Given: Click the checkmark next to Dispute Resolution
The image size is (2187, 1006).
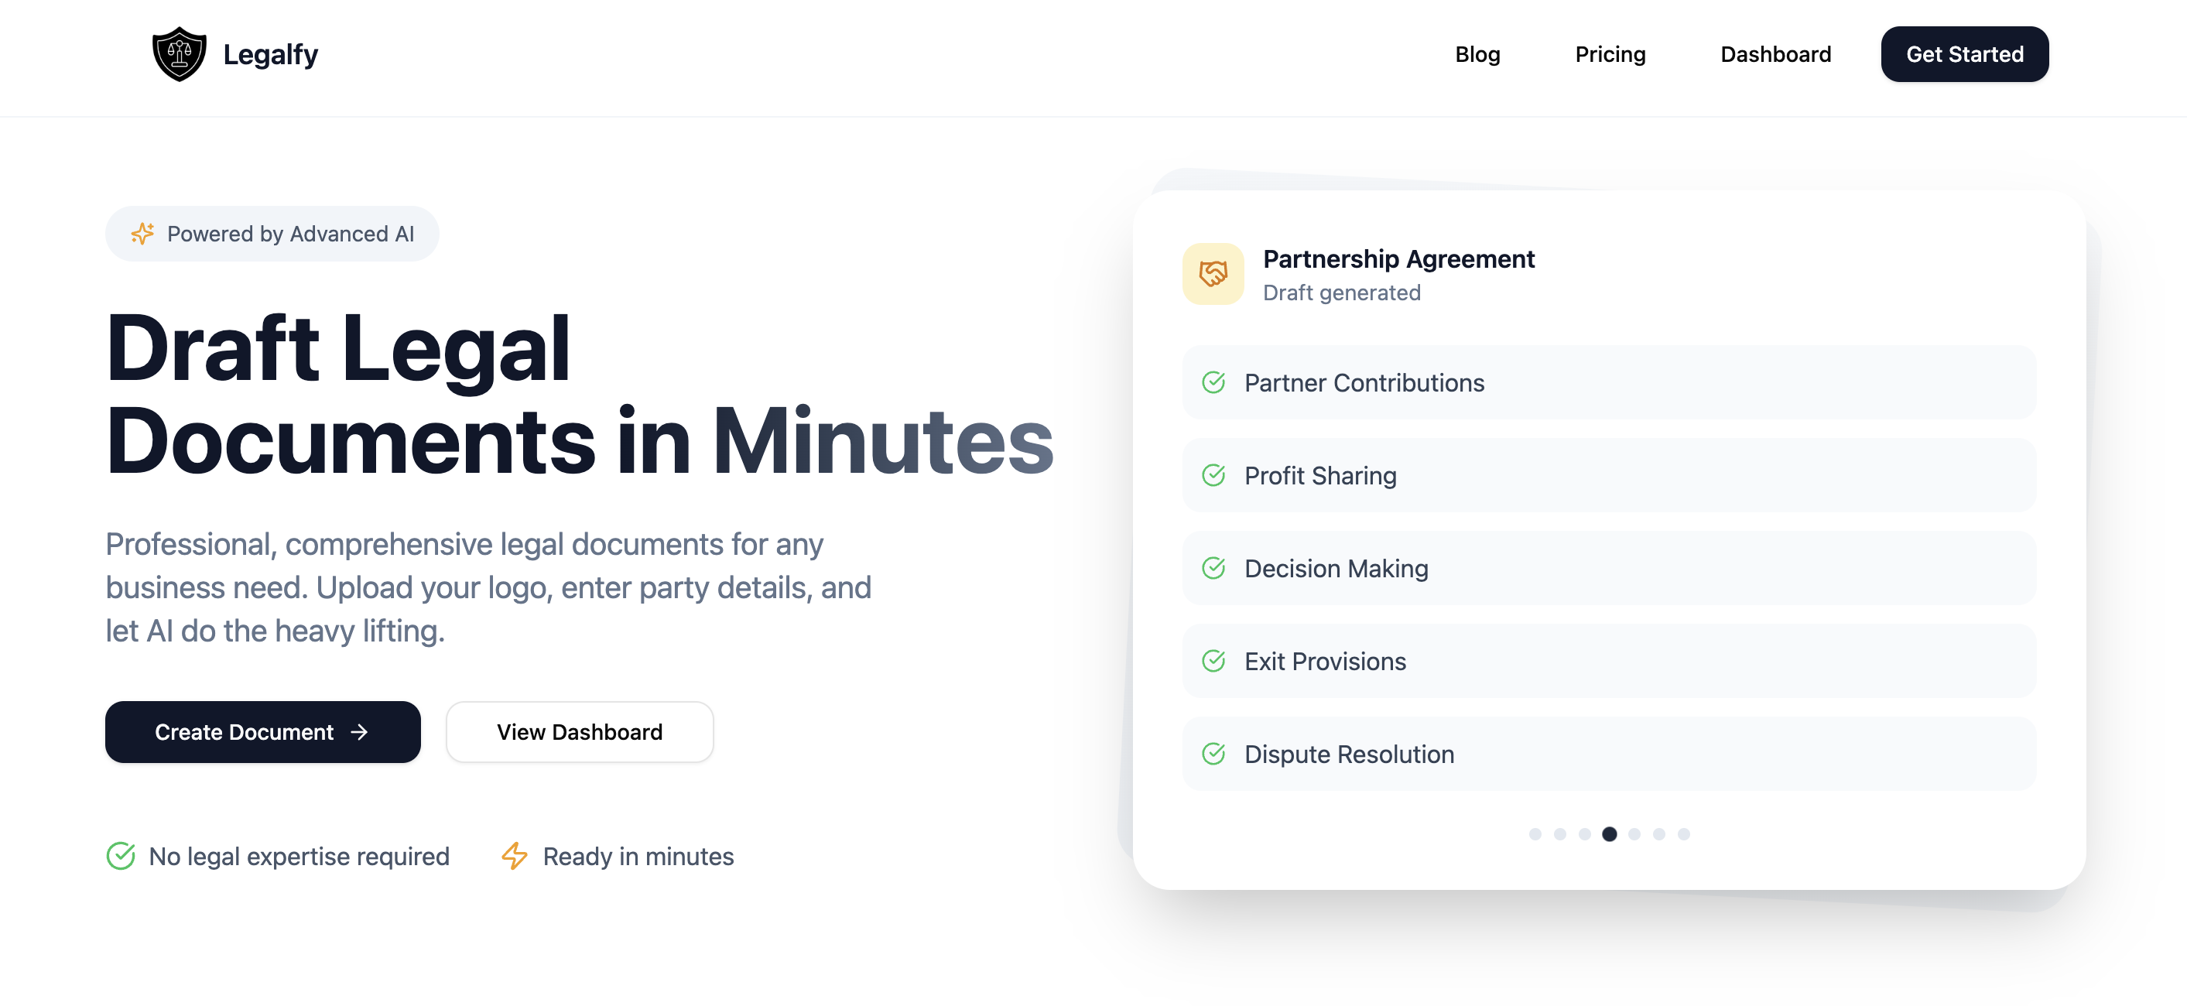Looking at the screenshot, I should pyautogui.click(x=1213, y=754).
